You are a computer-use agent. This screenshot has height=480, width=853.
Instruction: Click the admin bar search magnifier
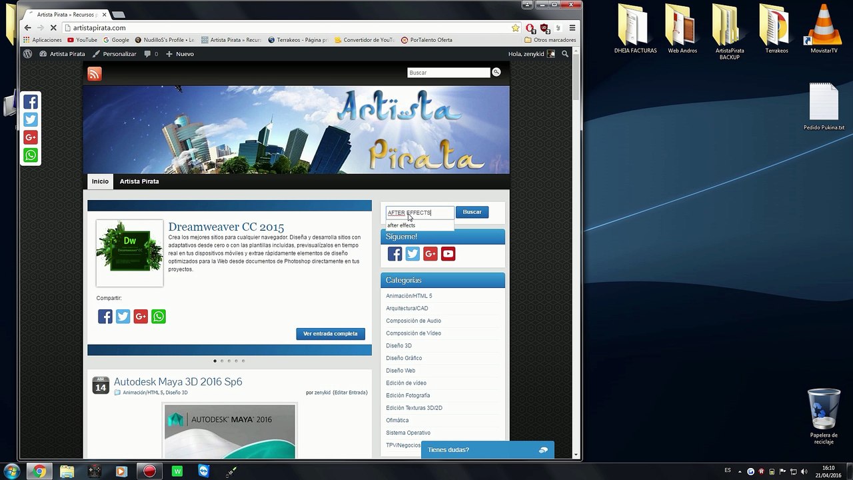(565, 54)
